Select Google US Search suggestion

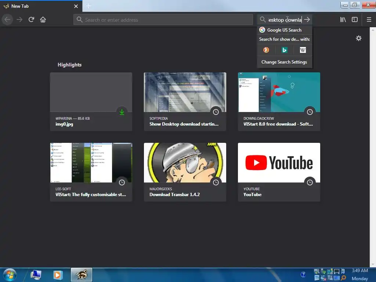(285, 30)
